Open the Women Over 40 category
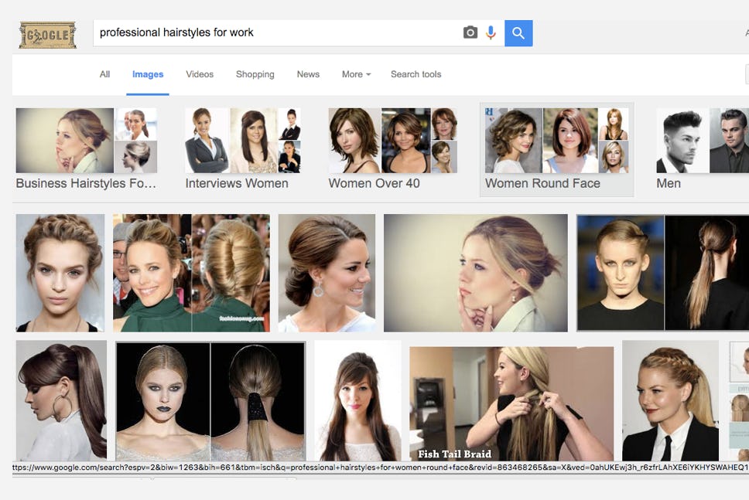This screenshot has width=749, height=500. [x=392, y=148]
